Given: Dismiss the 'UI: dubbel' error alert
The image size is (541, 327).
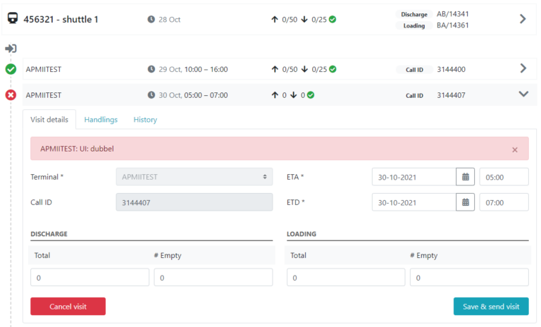Looking at the screenshot, I should tap(514, 149).
